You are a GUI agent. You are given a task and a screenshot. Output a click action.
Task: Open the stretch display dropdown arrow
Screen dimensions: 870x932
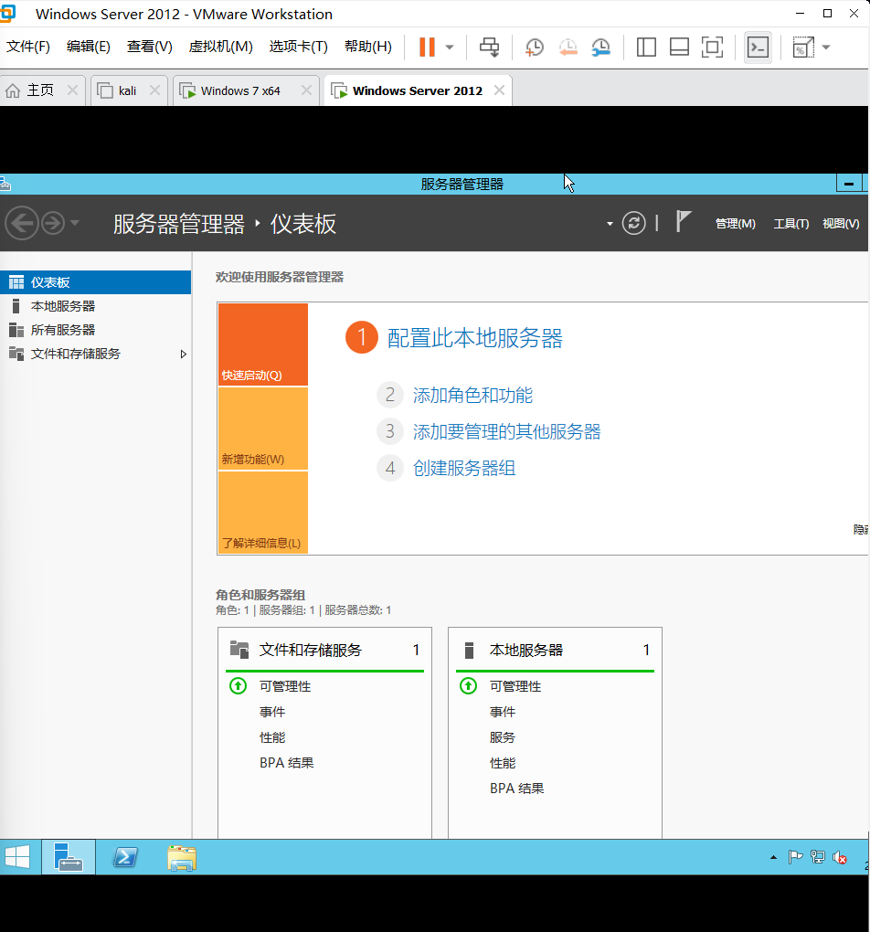click(826, 48)
